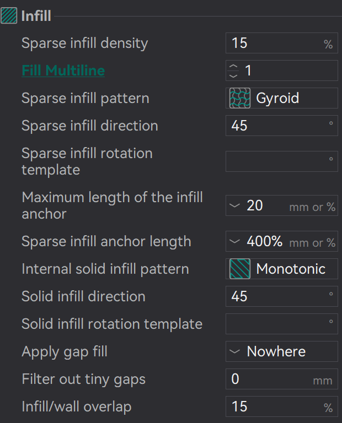
Task: Click the Sparse infill density field
Action: 273,43
